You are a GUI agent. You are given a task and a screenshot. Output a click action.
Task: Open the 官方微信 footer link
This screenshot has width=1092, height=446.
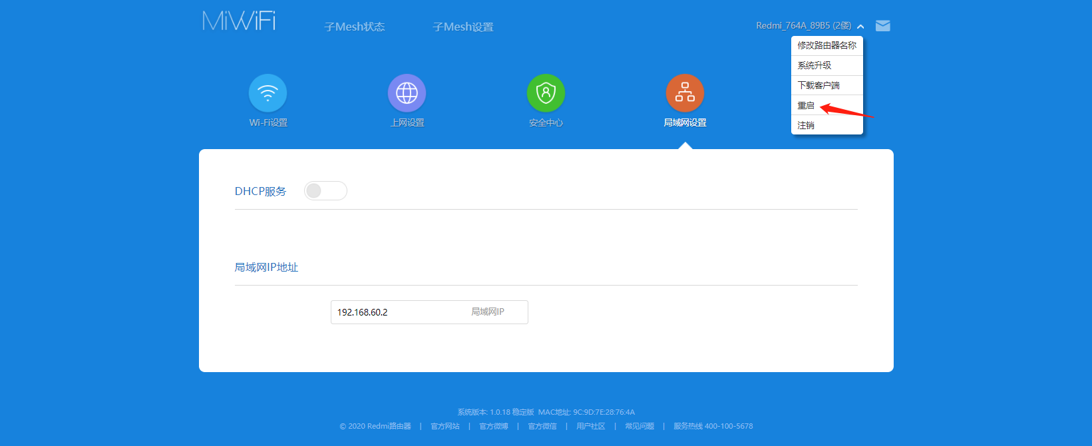542,426
